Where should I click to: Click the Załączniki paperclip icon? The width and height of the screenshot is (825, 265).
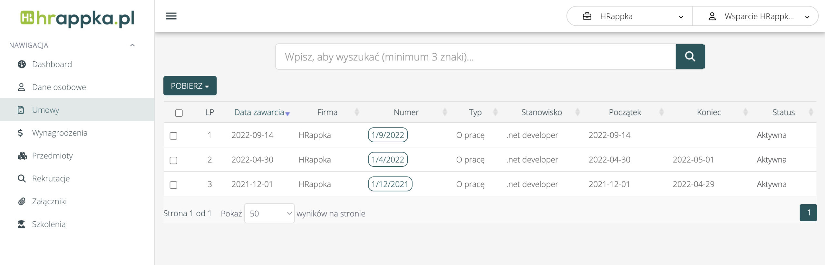click(x=22, y=201)
